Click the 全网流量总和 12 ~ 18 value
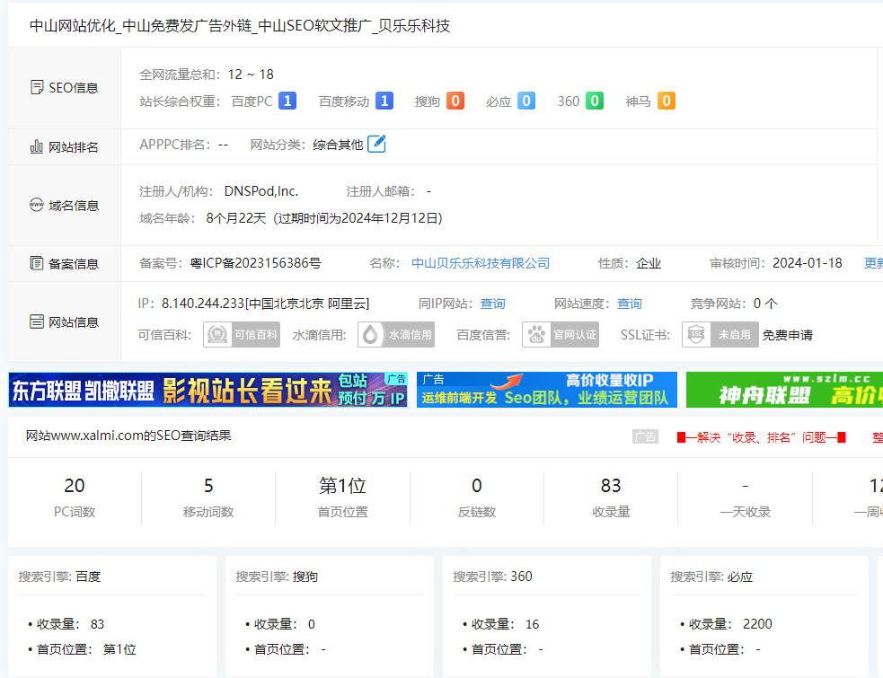 pyautogui.click(x=251, y=75)
